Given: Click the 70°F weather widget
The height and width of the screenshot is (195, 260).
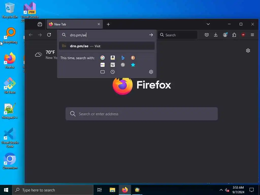Looking at the screenshot, I should [46, 55].
